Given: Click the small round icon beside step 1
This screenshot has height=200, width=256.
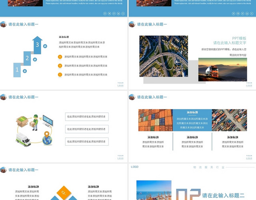Looking at the screenshot, I should coord(25,71).
